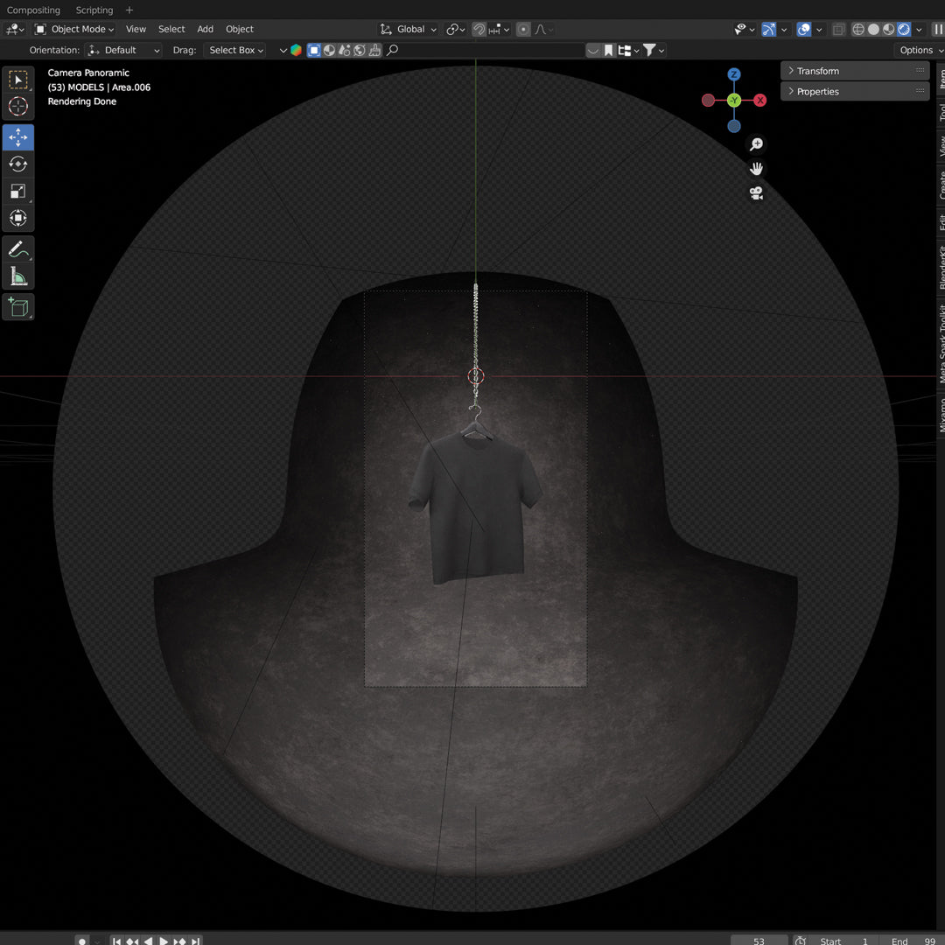Select the Measure tool
Image resolution: width=945 pixels, height=945 pixels.
pyautogui.click(x=17, y=277)
